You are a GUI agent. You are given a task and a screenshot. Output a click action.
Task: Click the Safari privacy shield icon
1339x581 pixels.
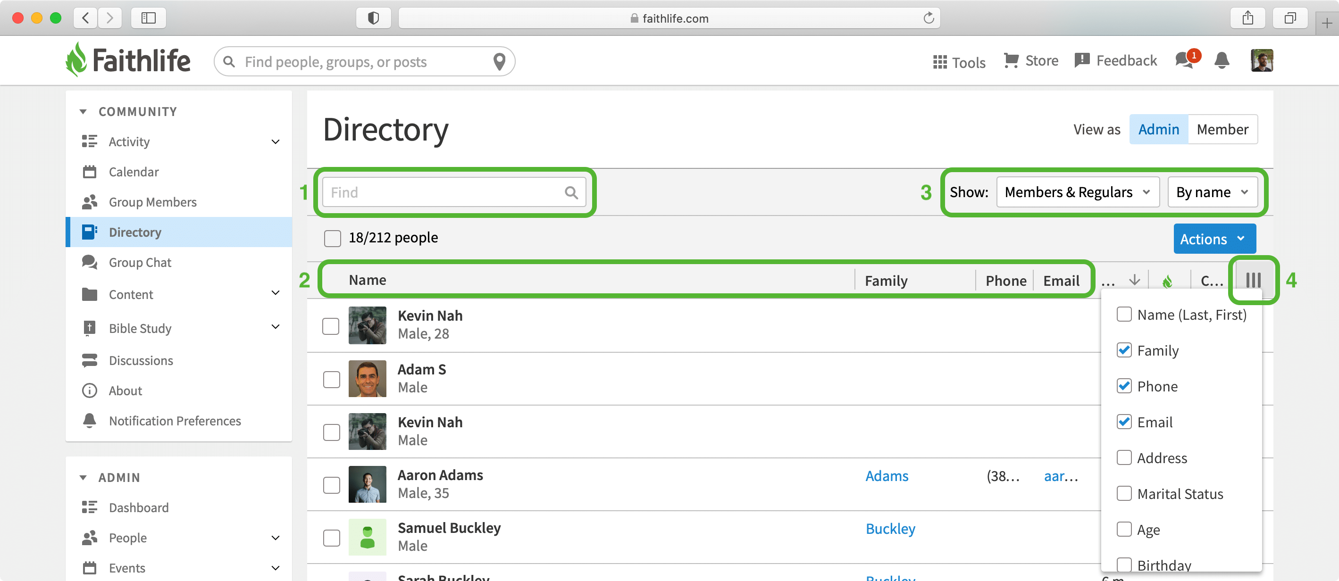point(373,17)
